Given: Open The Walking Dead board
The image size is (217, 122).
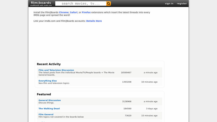Looking at the screenshot, I should point(49,109).
